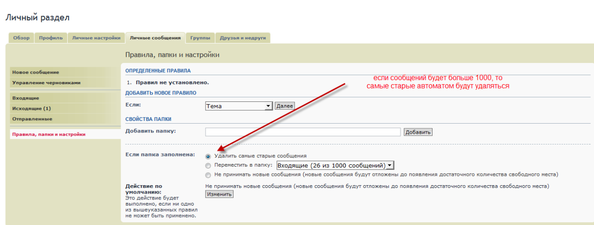Select Не принимать новые сообщения radio option
This screenshot has height=225, width=594.
[x=208, y=175]
